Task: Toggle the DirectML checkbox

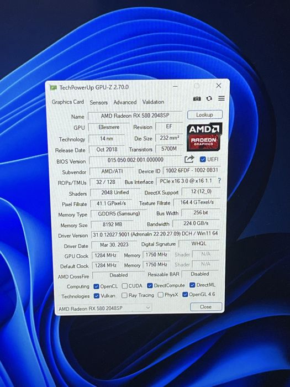Action: tap(192, 285)
